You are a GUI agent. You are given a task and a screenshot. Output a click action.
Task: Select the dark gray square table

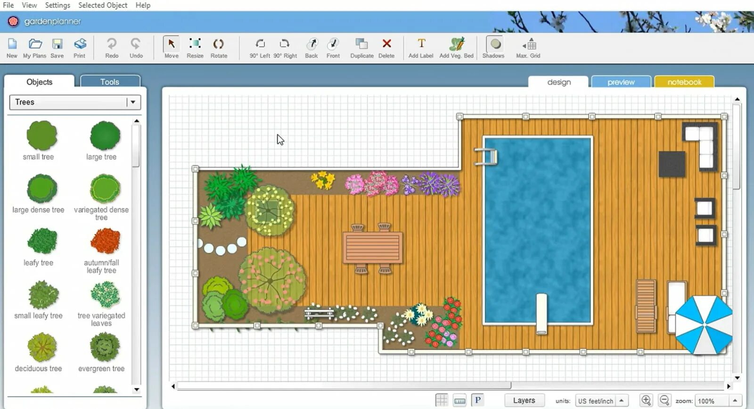pyautogui.click(x=672, y=164)
